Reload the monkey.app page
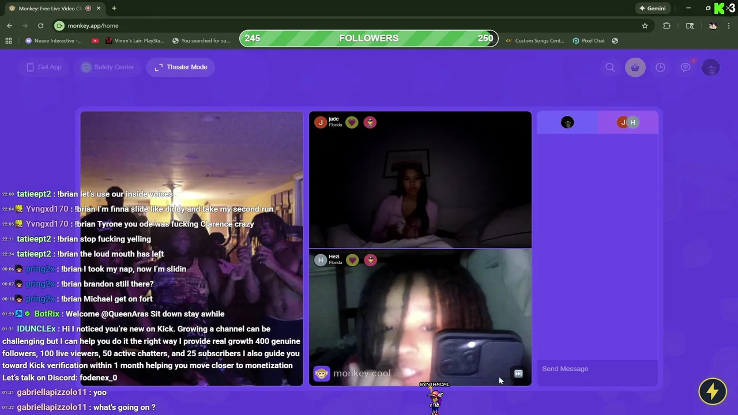738x415 pixels. click(40, 25)
